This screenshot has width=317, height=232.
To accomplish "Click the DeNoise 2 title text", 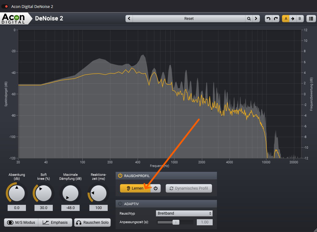I will [49, 18].
